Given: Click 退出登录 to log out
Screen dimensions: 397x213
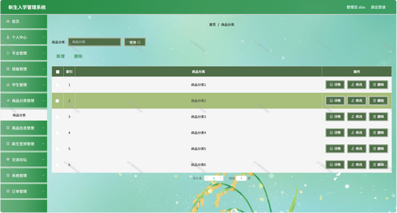Looking at the screenshot, I should [x=378, y=7].
